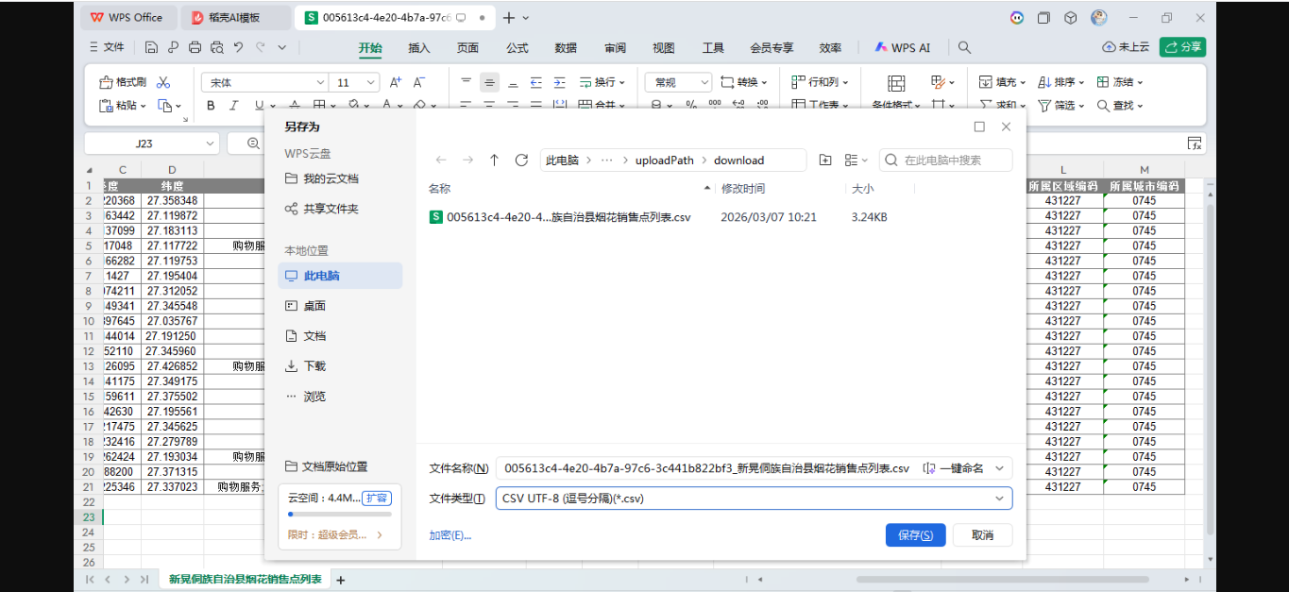Click the 加密(E)... link
1289x592 pixels.
point(450,535)
